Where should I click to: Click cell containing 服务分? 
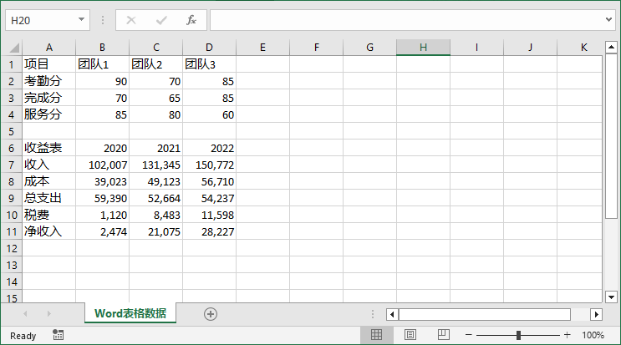[48, 114]
